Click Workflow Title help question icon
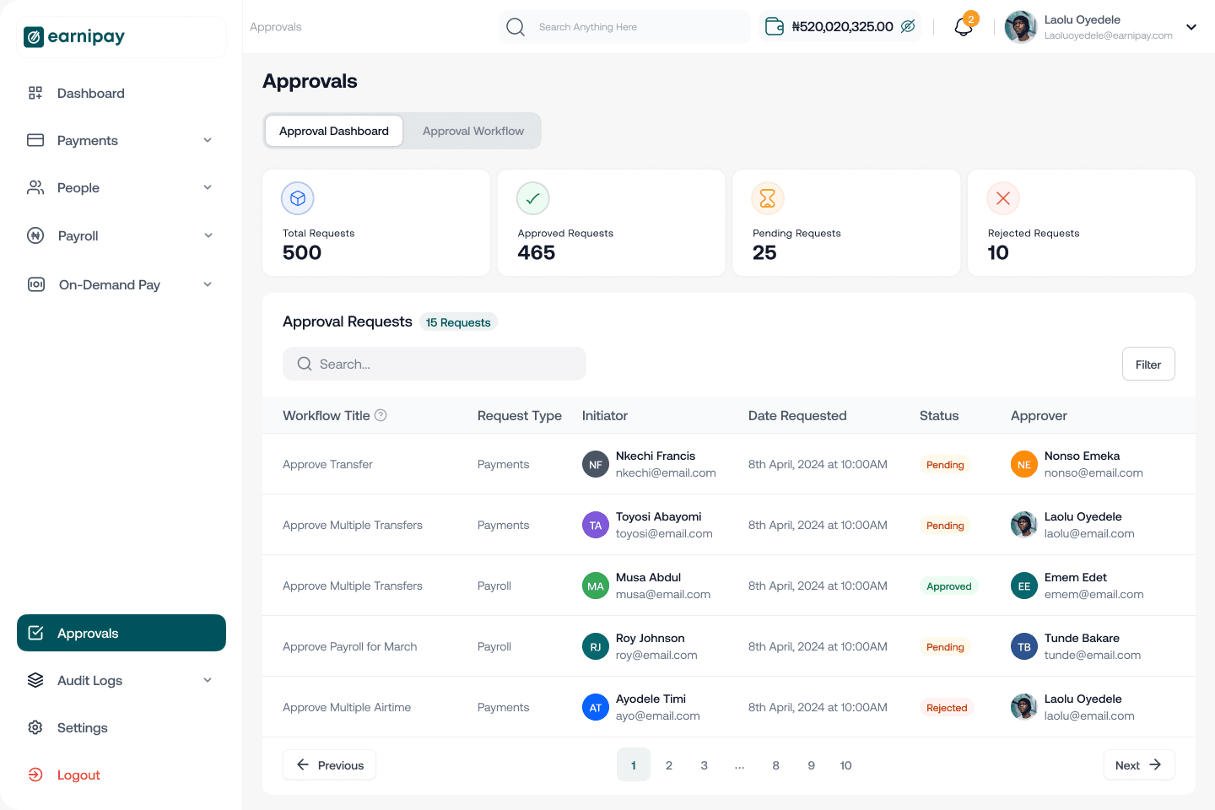 coord(381,415)
